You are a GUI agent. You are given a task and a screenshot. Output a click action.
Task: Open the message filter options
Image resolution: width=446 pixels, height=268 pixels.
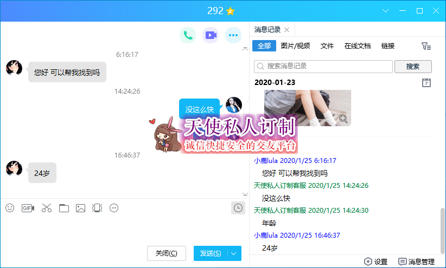coord(426,47)
